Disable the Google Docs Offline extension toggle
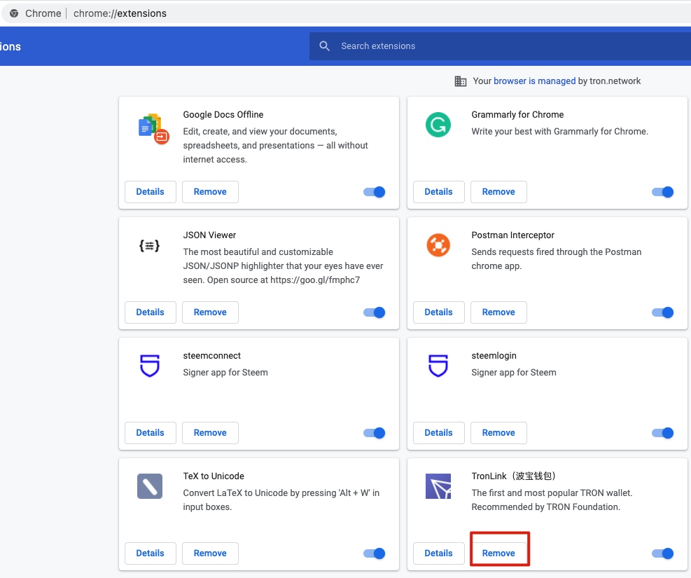 [x=374, y=192]
